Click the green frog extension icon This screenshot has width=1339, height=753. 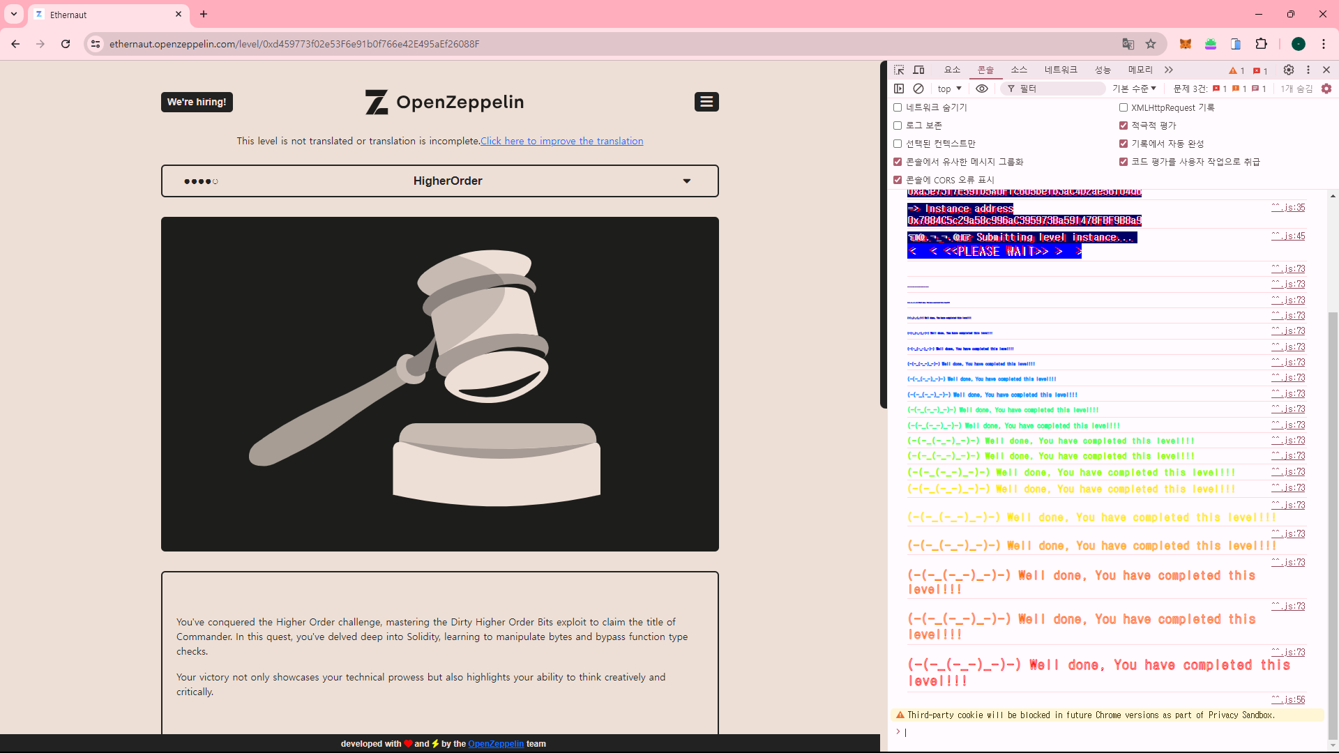pyautogui.click(x=1211, y=44)
